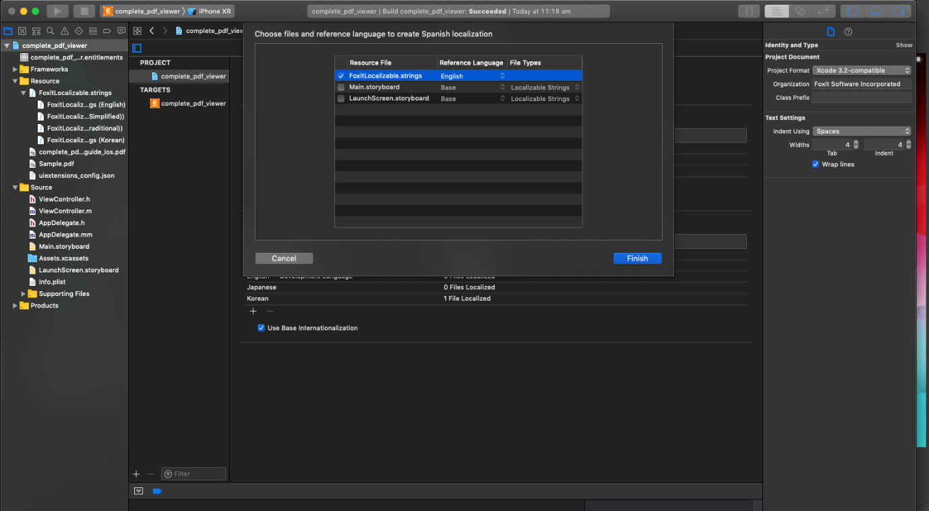Open the Library curly-braces button
Screen dimensions: 929x511
748,11
